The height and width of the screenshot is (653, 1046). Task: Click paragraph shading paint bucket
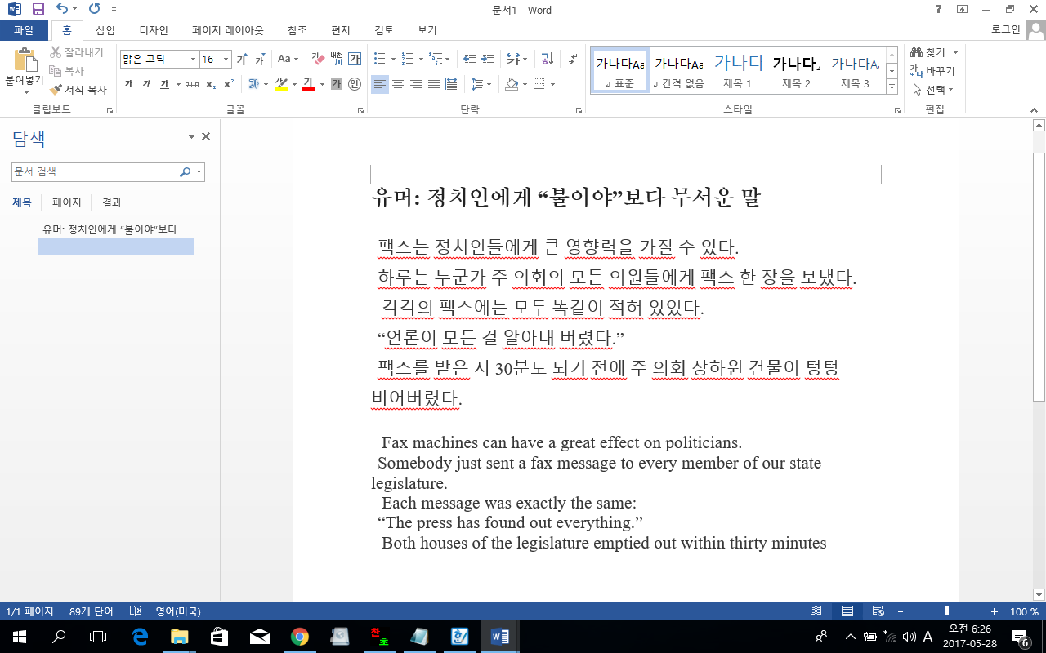coord(512,84)
